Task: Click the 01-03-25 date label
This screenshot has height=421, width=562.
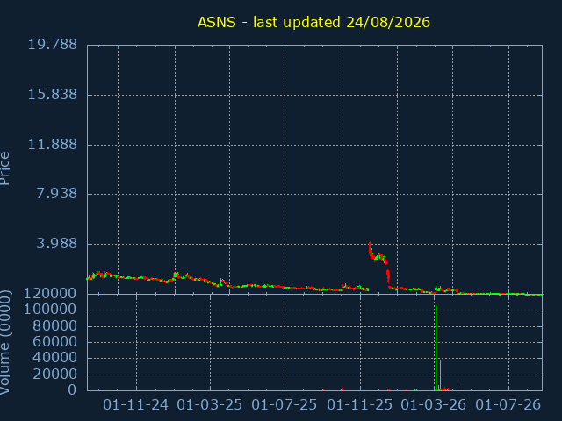Action: pos(210,405)
